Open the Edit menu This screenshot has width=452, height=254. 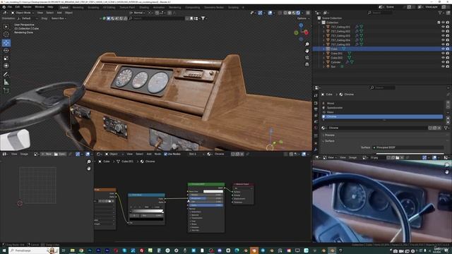(17, 7)
